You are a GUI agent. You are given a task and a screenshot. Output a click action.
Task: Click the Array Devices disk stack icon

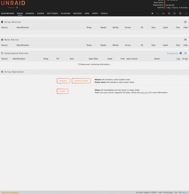point(2,22)
